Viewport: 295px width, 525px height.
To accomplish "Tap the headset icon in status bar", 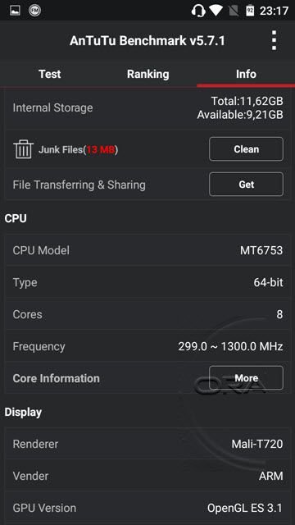I will tap(198, 11).
